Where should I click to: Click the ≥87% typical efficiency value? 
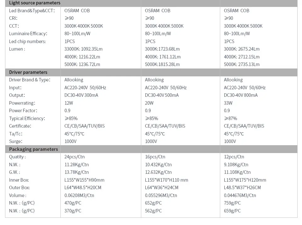(x=230, y=118)
